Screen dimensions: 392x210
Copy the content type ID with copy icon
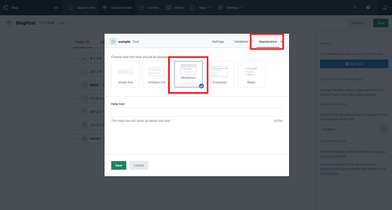coord(384,129)
